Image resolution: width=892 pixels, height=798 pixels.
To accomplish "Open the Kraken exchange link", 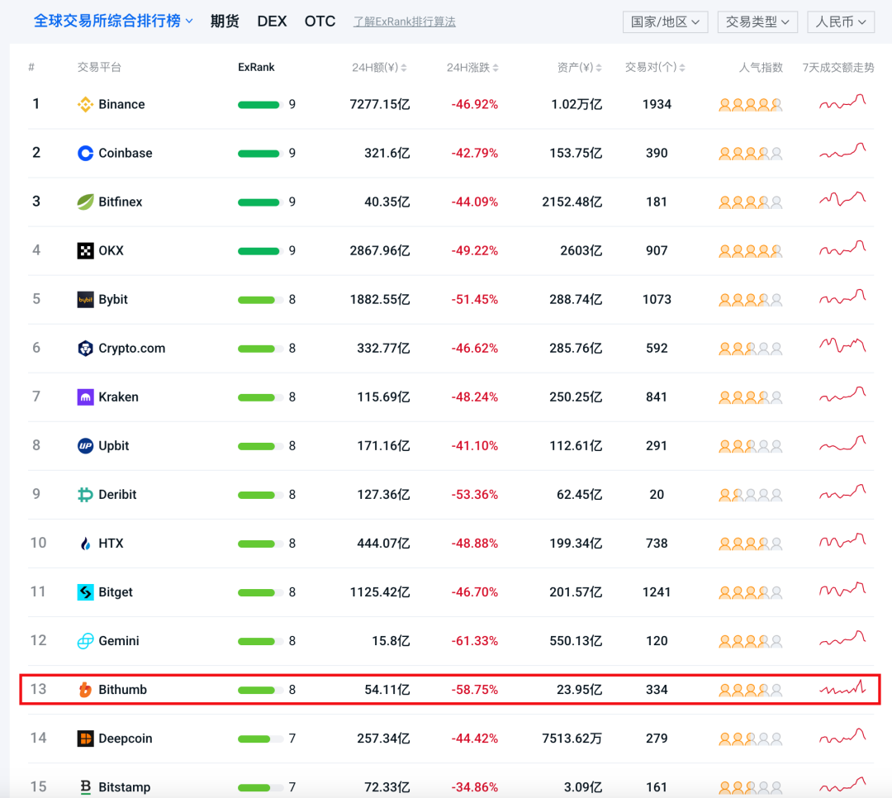I will pyautogui.click(x=118, y=397).
